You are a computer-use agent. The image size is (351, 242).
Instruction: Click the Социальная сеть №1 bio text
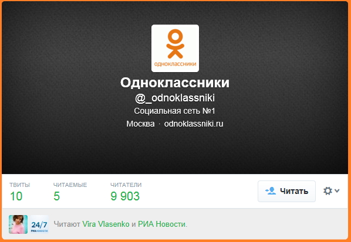(x=174, y=111)
